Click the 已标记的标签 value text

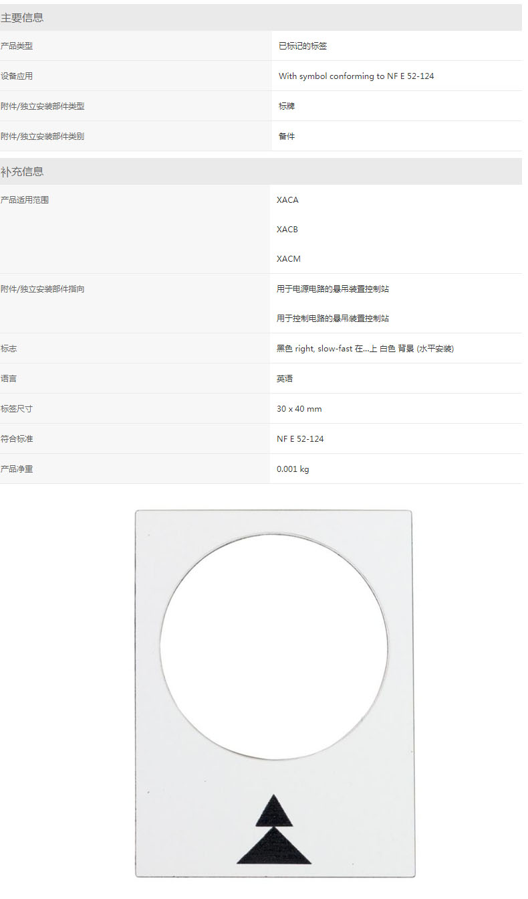[302, 46]
